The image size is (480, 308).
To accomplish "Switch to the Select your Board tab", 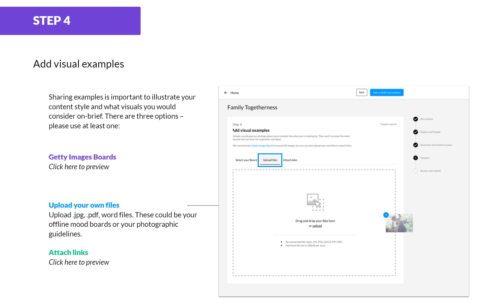I will click(x=246, y=160).
